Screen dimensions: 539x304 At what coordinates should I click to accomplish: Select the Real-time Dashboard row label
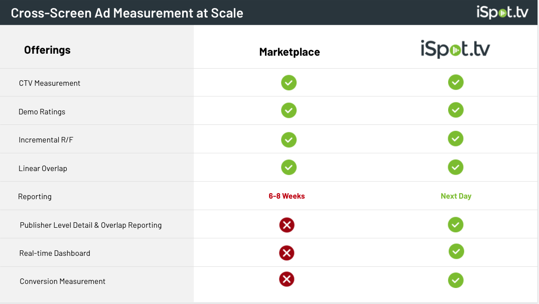click(x=55, y=253)
